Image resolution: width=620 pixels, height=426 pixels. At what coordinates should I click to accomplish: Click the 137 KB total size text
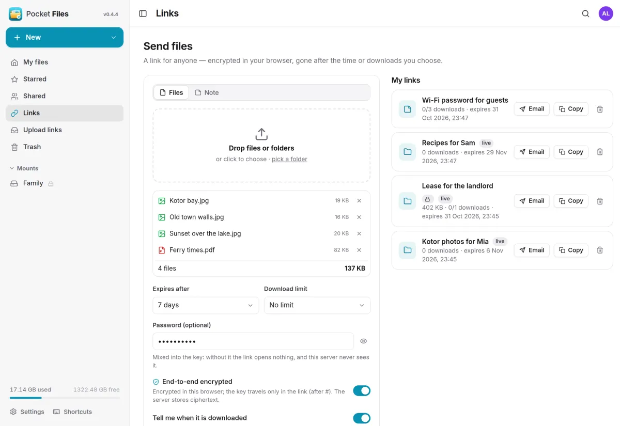[x=355, y=269]
